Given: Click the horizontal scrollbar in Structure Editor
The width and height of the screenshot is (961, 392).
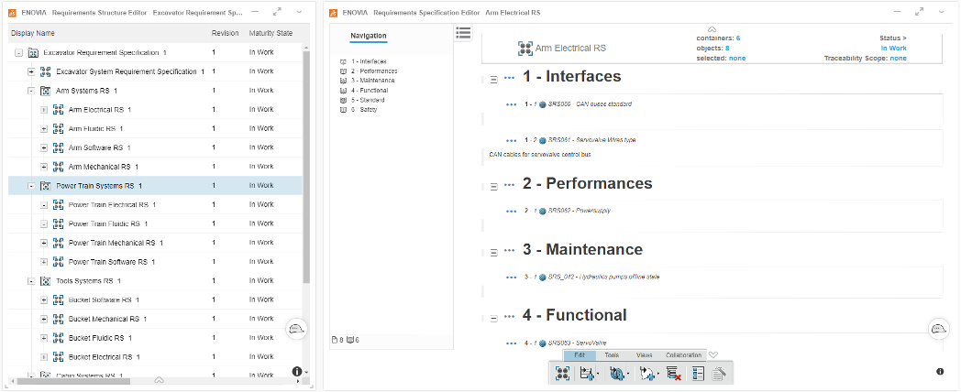Looking at the screenshot, I should click(73, 380).
